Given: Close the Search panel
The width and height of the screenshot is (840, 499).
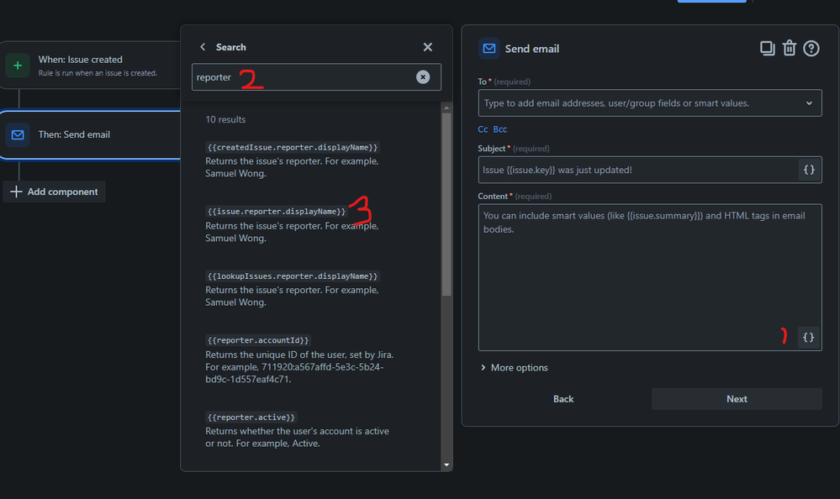Looking at the screenshot, I should (x=427, y=47).
